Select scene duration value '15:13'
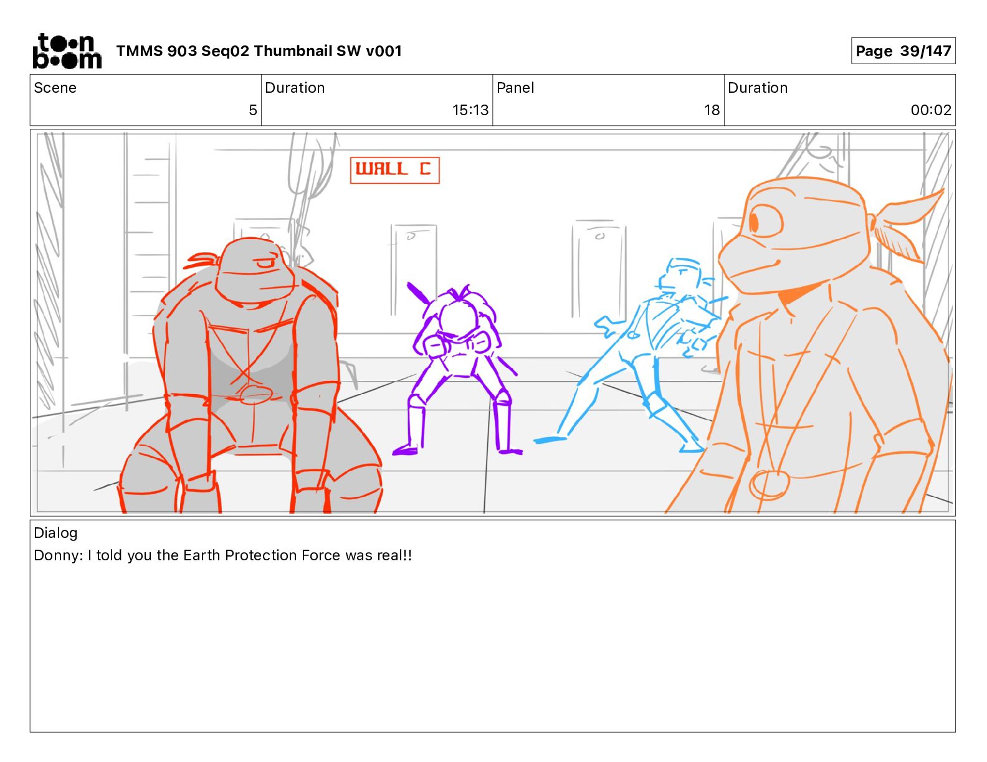 [x=470, y=110]
